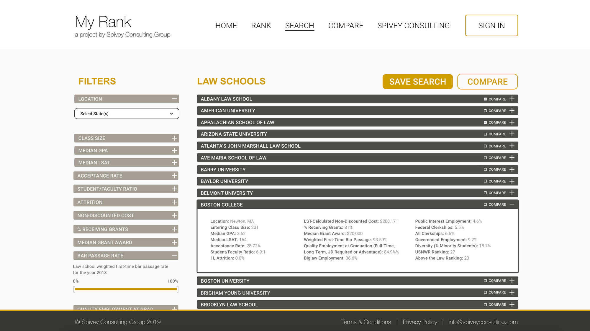The image size is (590, 331).
Task: Click the Save Search button
Action: 418,82
